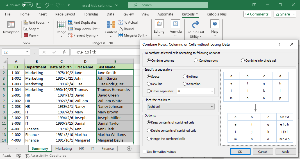Click the Re-run Last Utility icon

click(x=196, y=24)
